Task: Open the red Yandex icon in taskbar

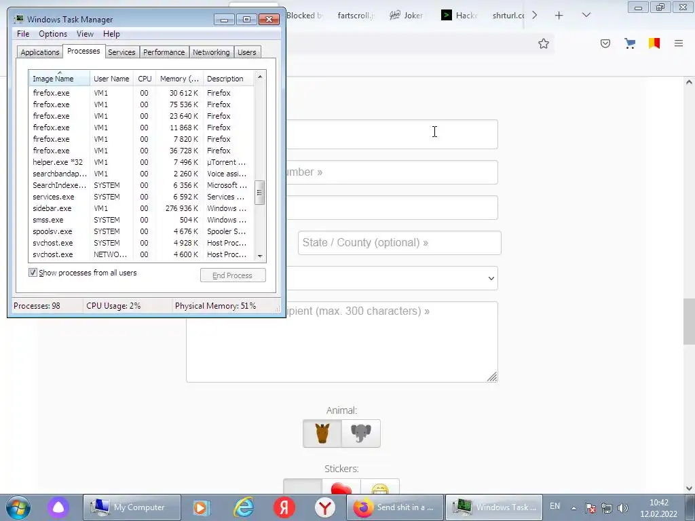Action: click(284, 507)
